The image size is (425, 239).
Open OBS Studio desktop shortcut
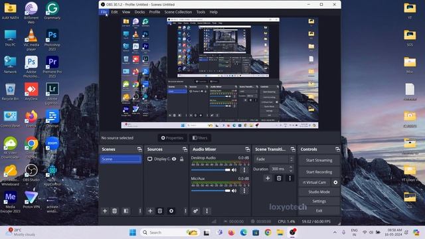[31, 173]
